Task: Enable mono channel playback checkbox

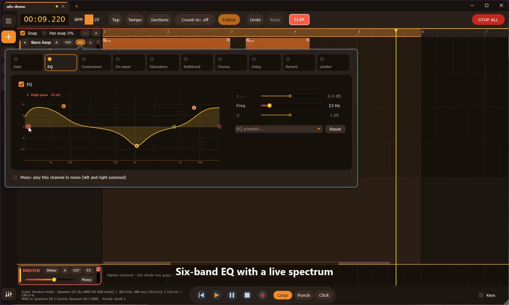Action: pyautogui.click(x=15, y=177)
